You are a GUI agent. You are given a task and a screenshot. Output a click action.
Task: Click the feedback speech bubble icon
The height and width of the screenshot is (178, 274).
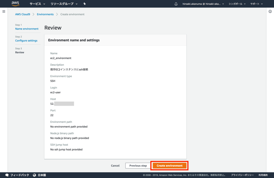tap(7, 175)
